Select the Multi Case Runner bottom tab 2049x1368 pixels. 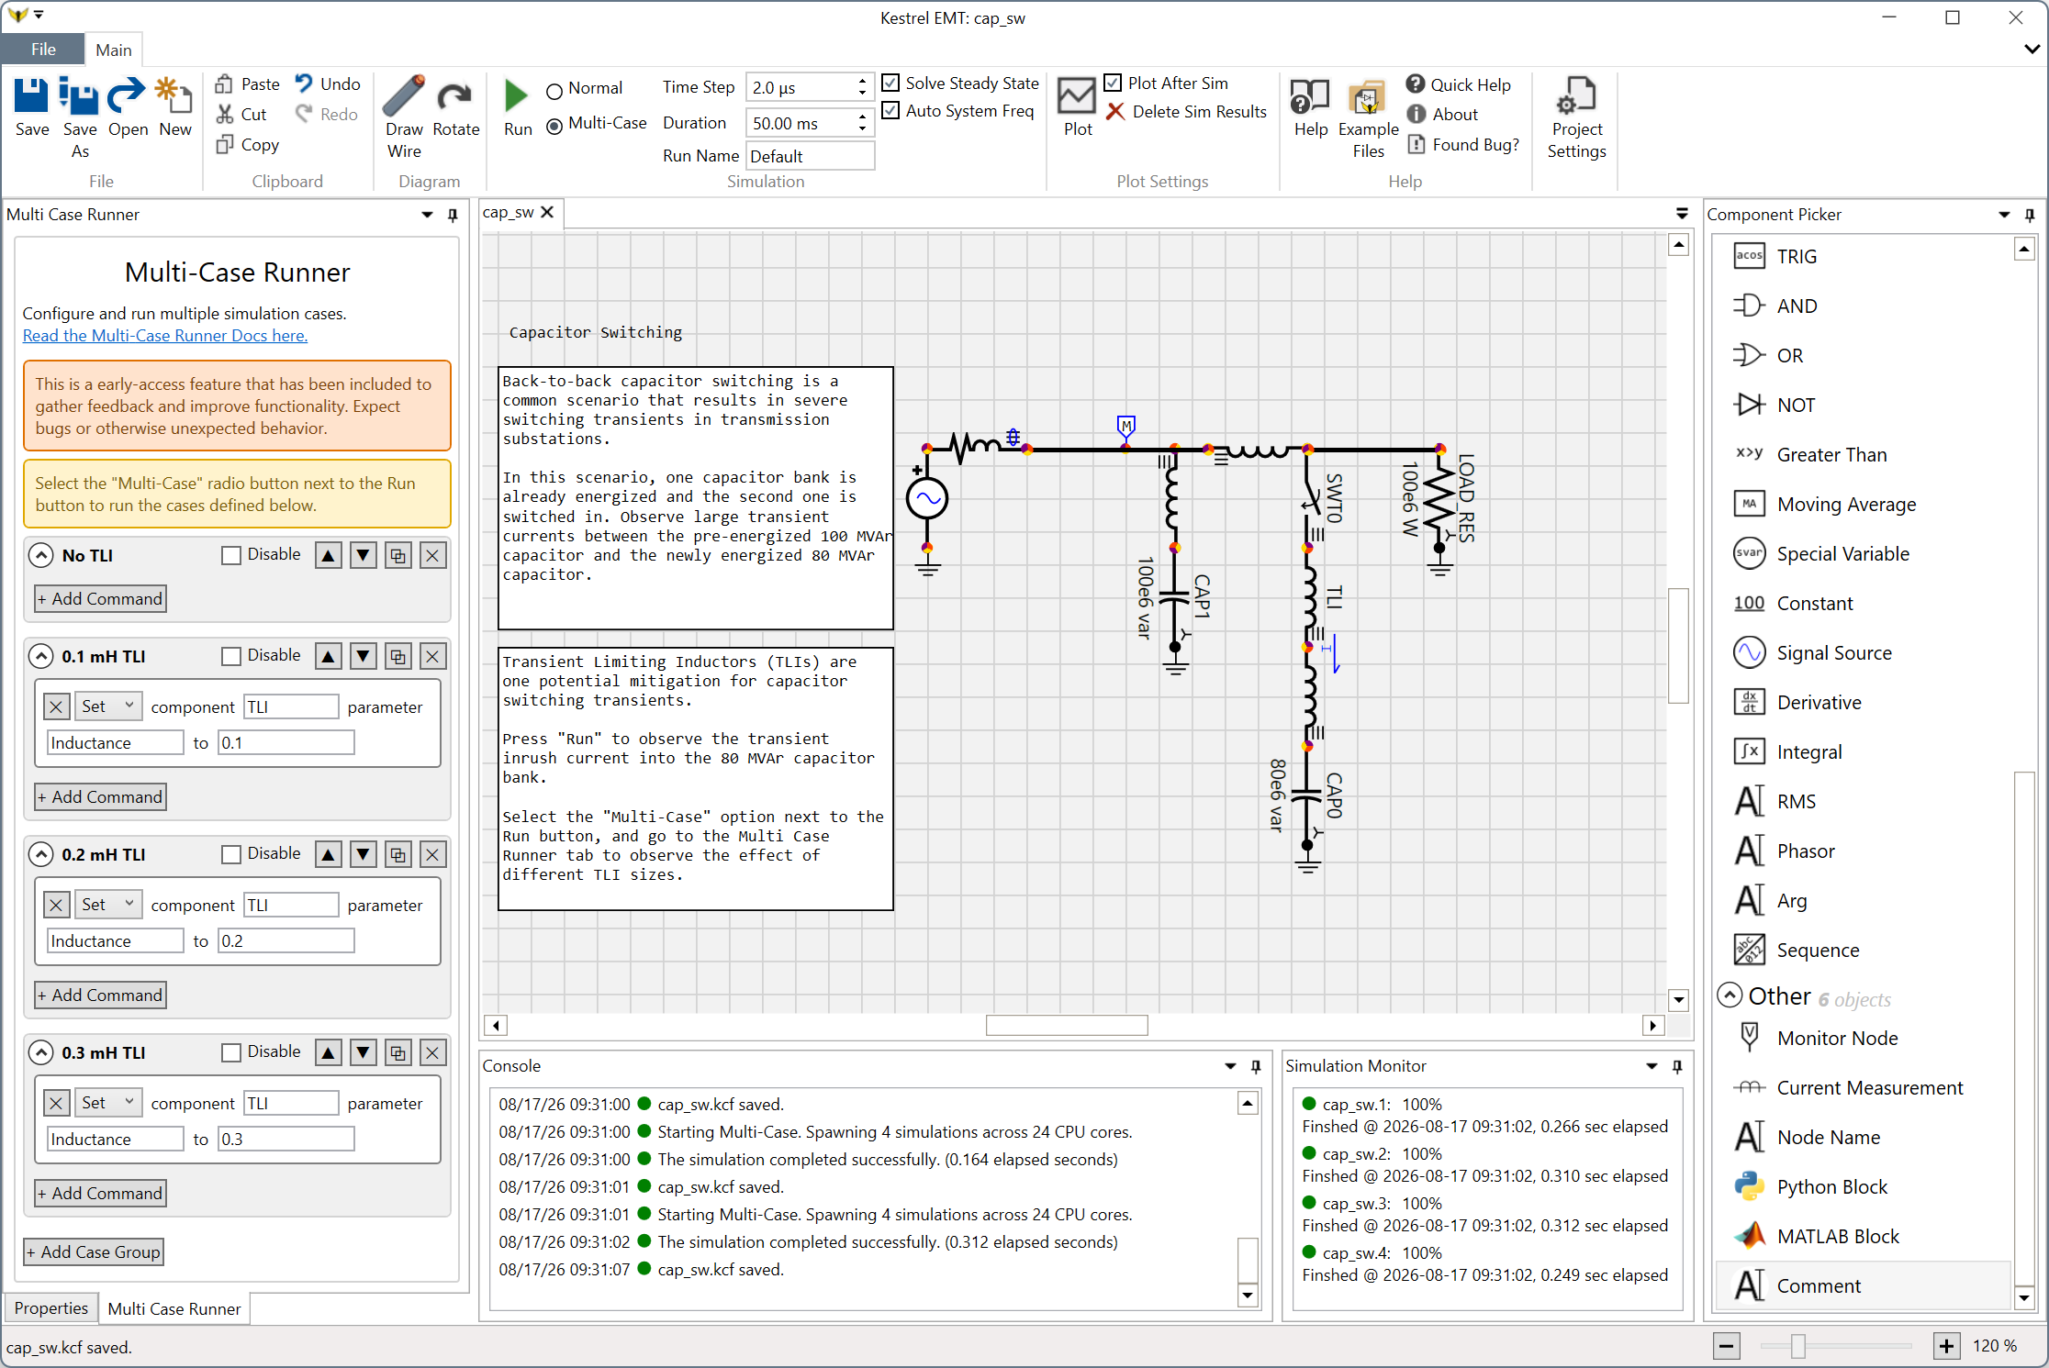coord(174,1308)
